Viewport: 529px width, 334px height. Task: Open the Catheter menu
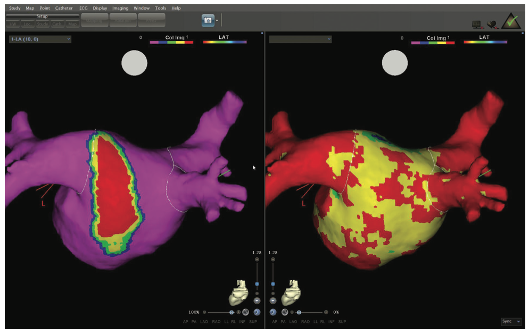63,8
